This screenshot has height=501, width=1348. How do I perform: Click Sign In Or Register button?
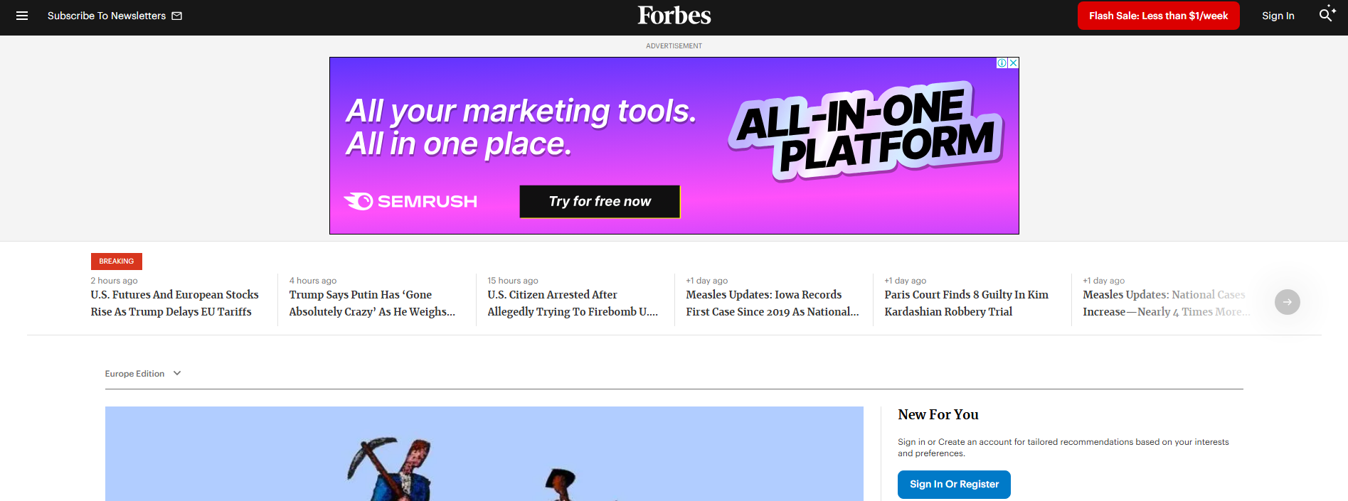click(954, 485)
